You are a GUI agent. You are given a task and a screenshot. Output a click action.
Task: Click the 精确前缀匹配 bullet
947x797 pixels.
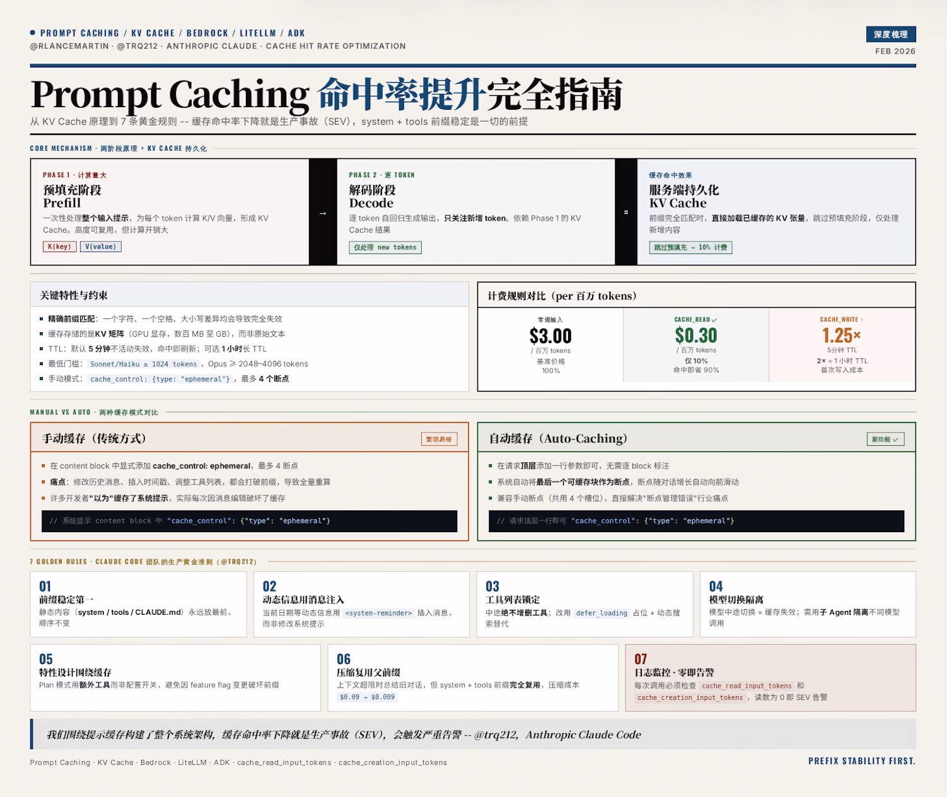tap(165, 319)
